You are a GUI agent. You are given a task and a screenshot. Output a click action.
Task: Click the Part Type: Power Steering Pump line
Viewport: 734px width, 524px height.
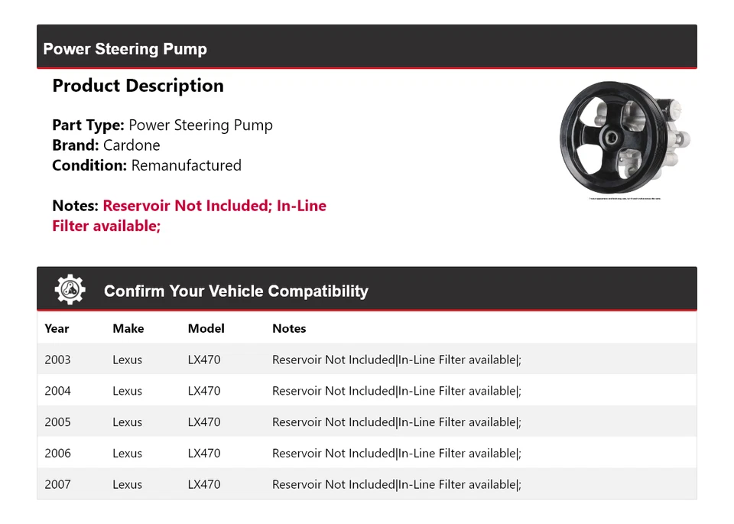pos(162,125)
